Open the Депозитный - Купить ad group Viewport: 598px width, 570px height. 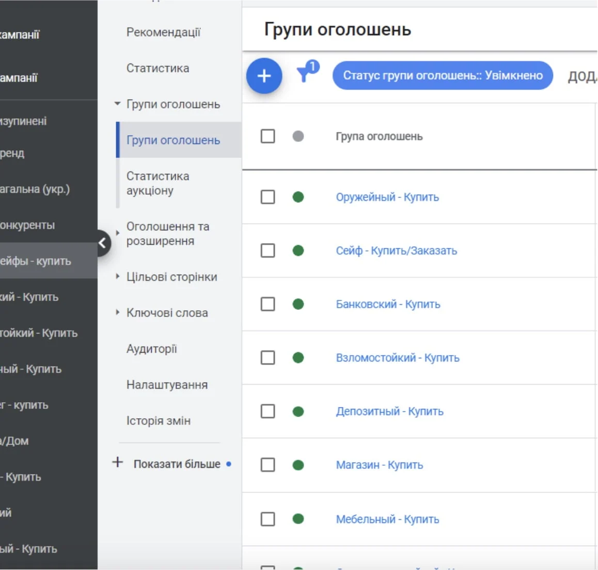coord(389,411)
